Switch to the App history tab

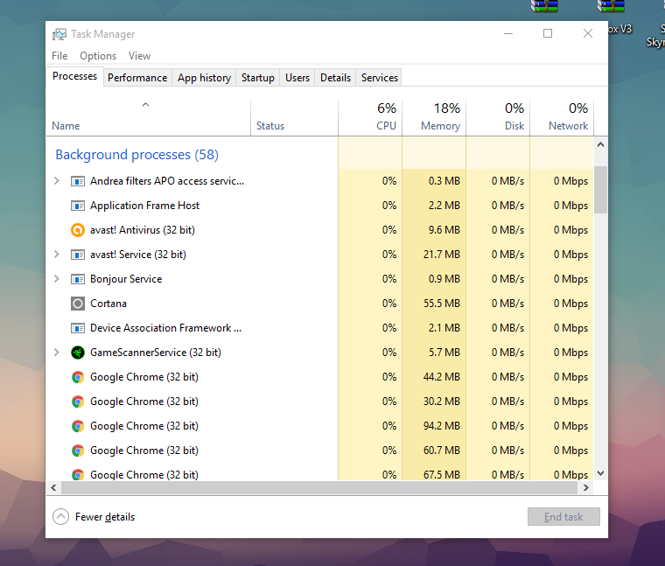pos(204,78)
